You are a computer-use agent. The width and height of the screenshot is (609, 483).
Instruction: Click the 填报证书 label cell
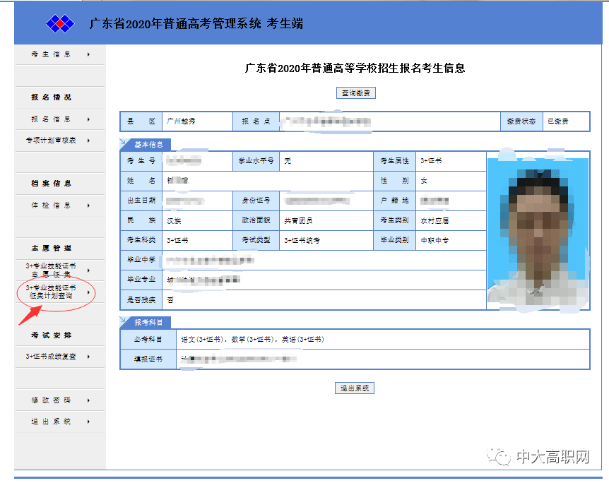coord(148,359)
